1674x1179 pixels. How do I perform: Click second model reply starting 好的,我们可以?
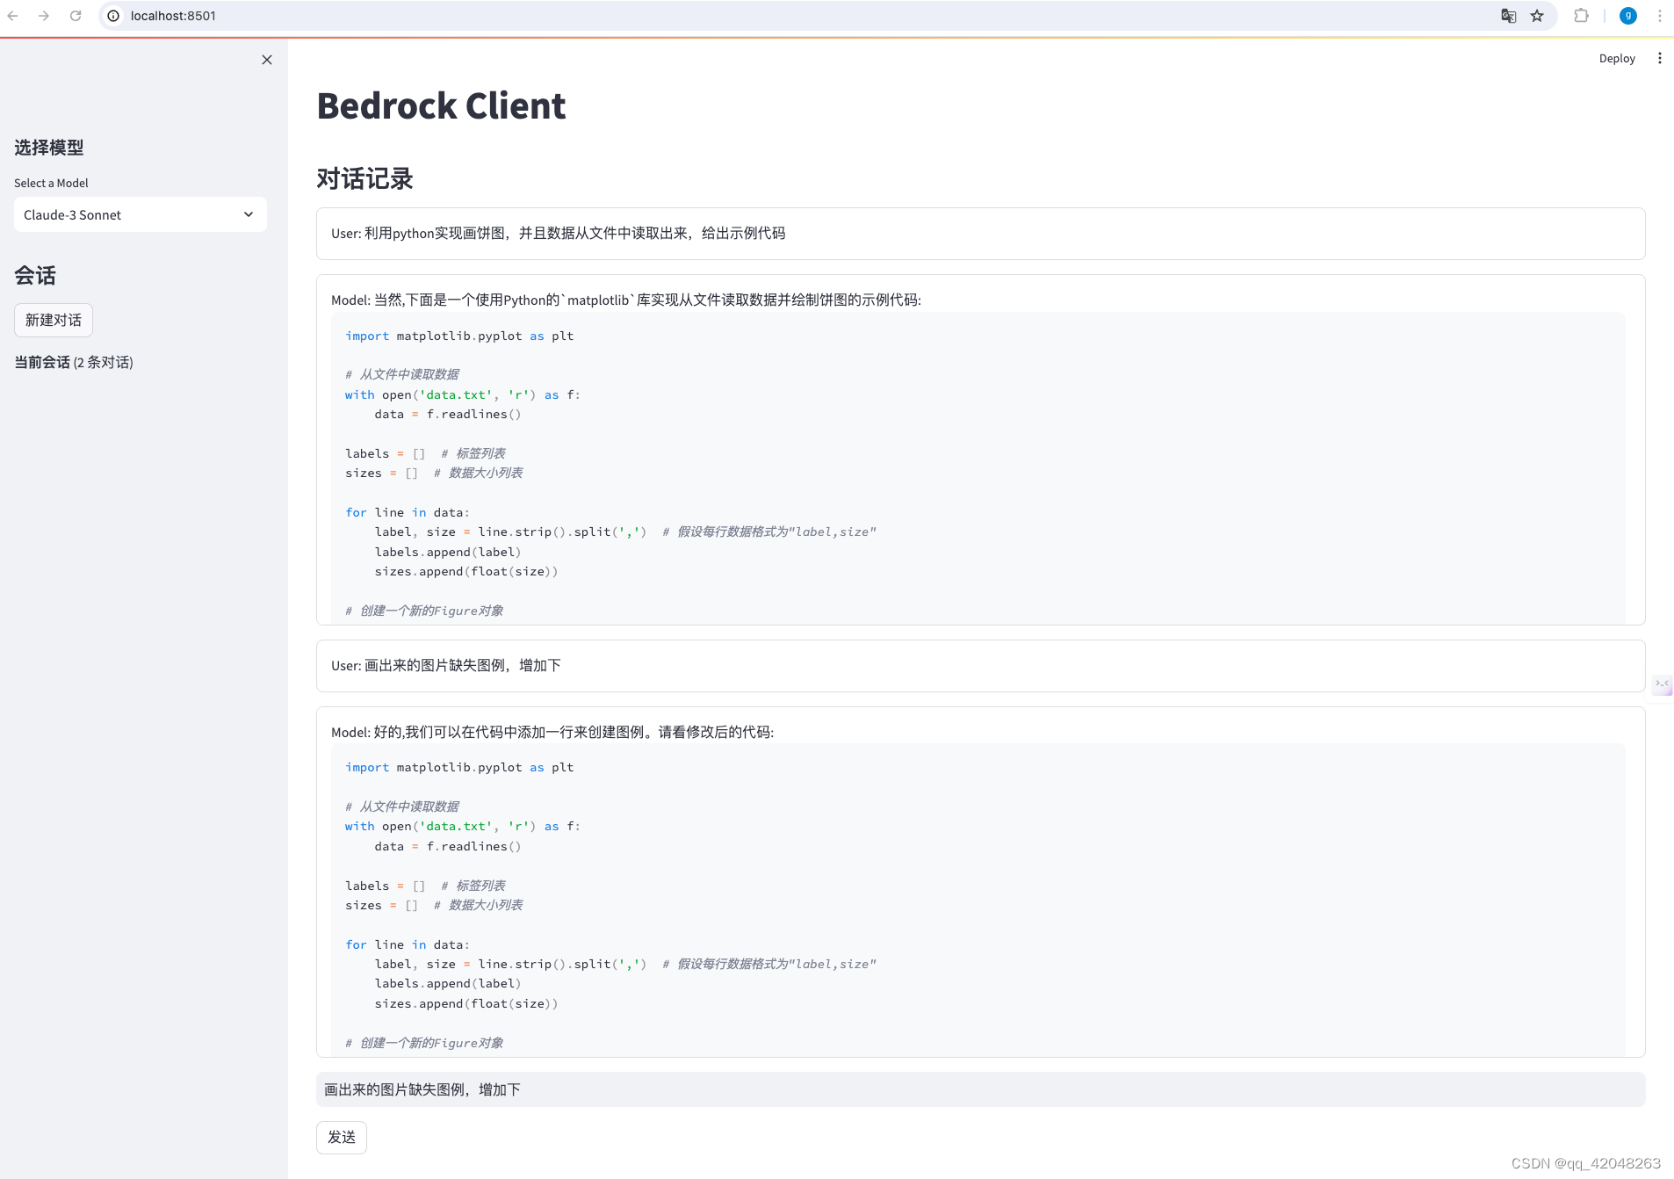click(552, 732)
